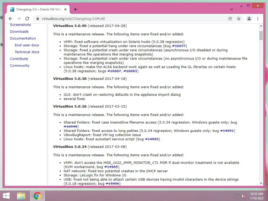Click 'Storage: LsiLogic fix for Windows 10' text

[x=95, y=175]
